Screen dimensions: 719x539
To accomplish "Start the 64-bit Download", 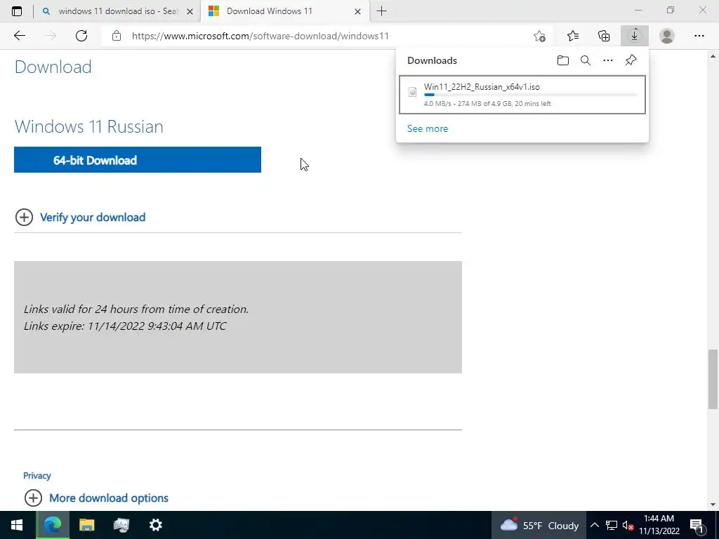I will point(138,160).
